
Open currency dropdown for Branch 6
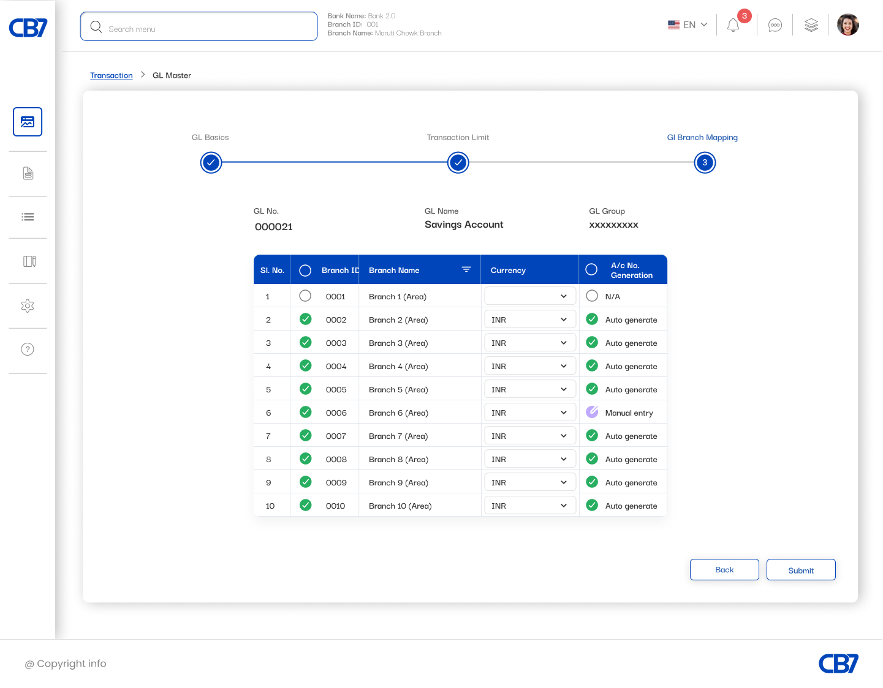(x=530, y=413)
